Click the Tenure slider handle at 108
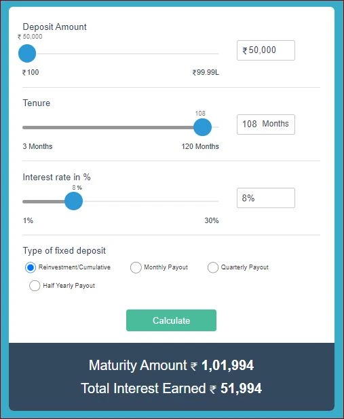This screenshot has height=419, width=344. (x=202, y=127)
